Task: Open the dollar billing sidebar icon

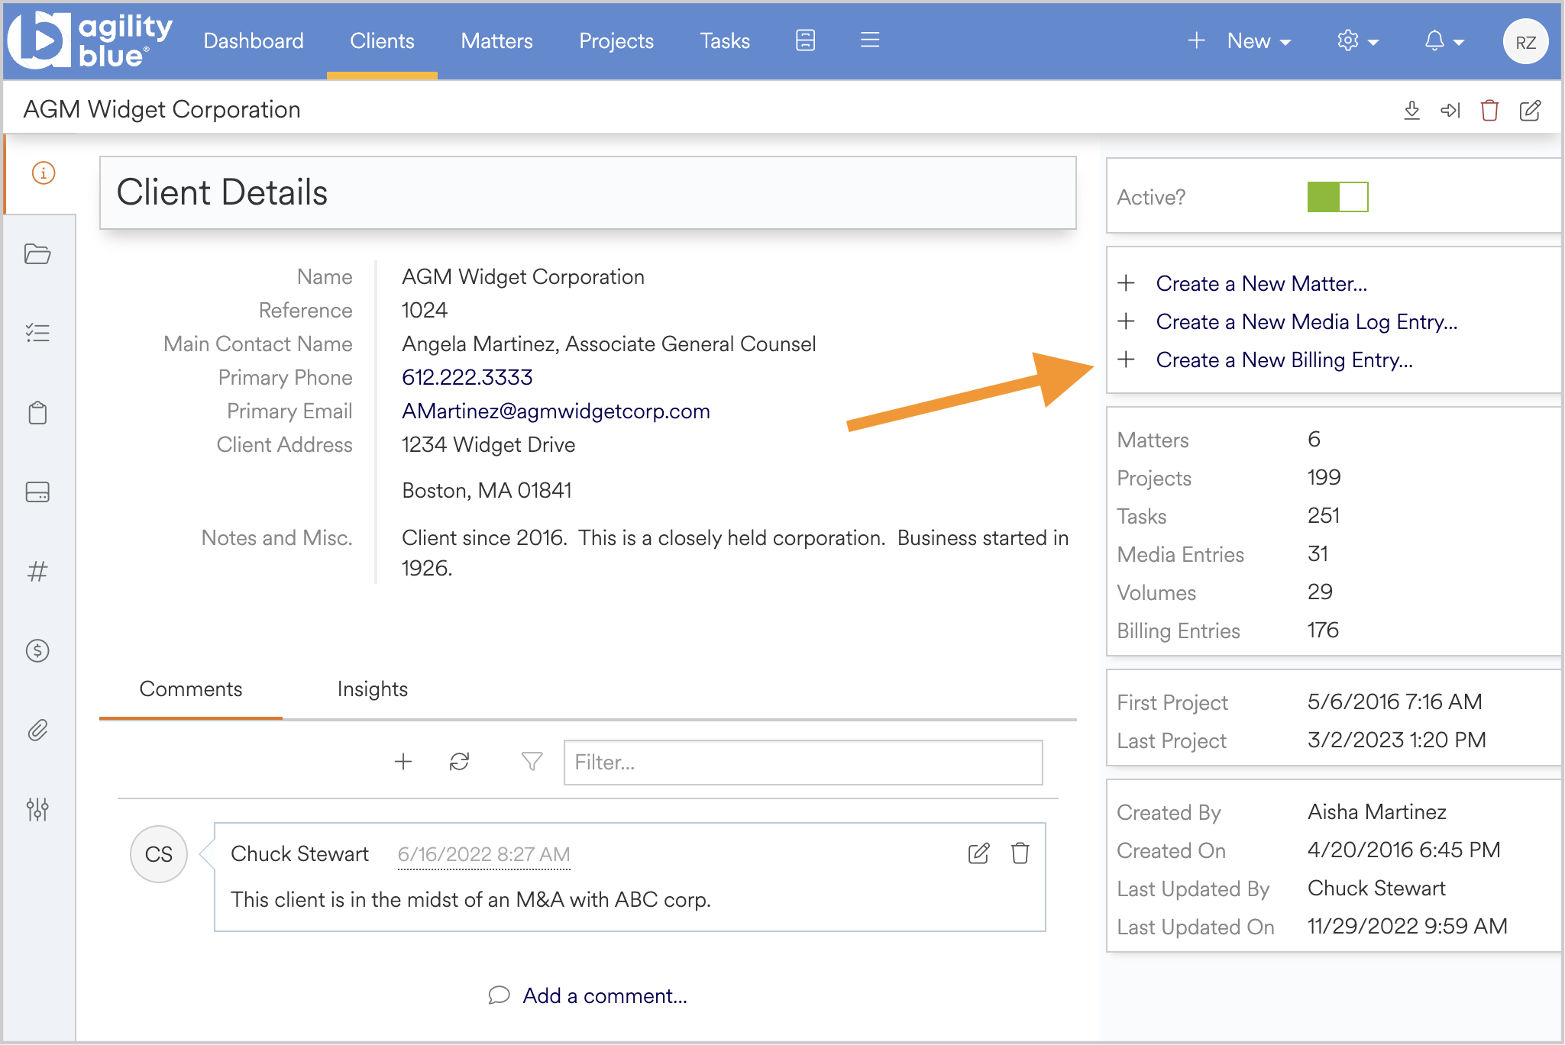Action: [x=37, y=650]
